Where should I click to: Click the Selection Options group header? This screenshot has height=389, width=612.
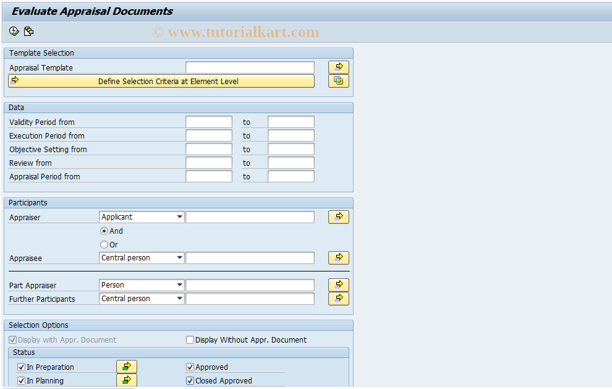pos(179,325)
